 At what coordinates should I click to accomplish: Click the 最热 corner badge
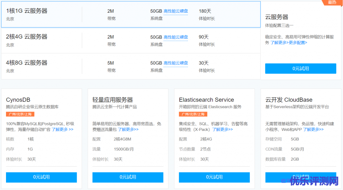(332, 2)
